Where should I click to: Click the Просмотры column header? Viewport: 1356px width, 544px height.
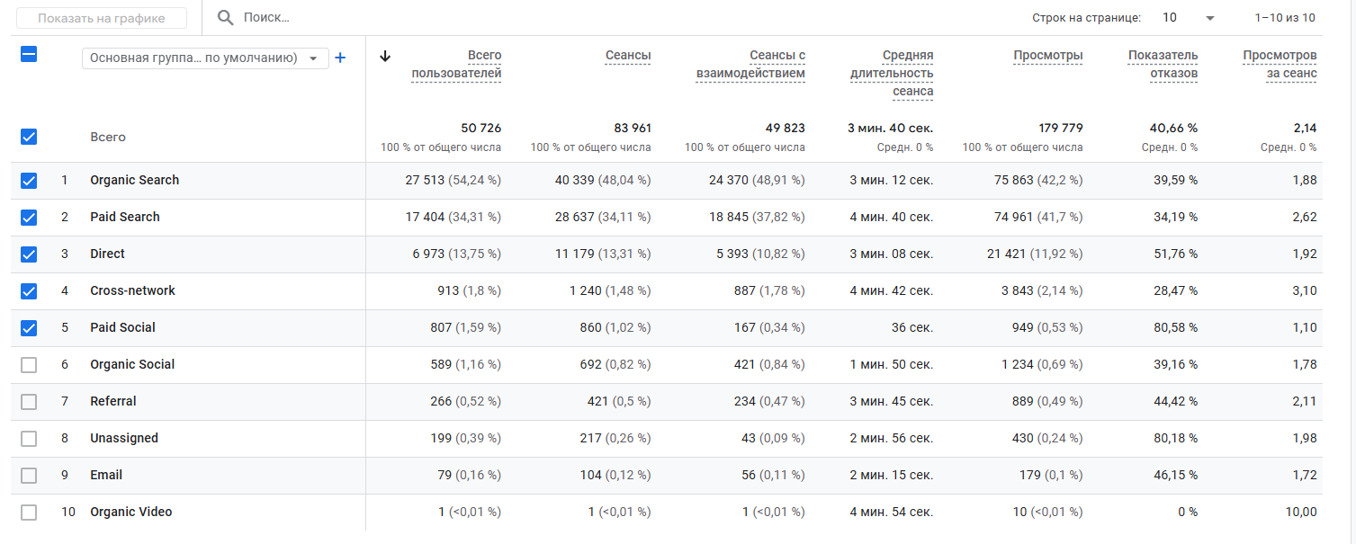(1047, 56)
